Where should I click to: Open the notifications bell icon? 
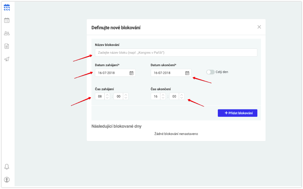(7, 167)
